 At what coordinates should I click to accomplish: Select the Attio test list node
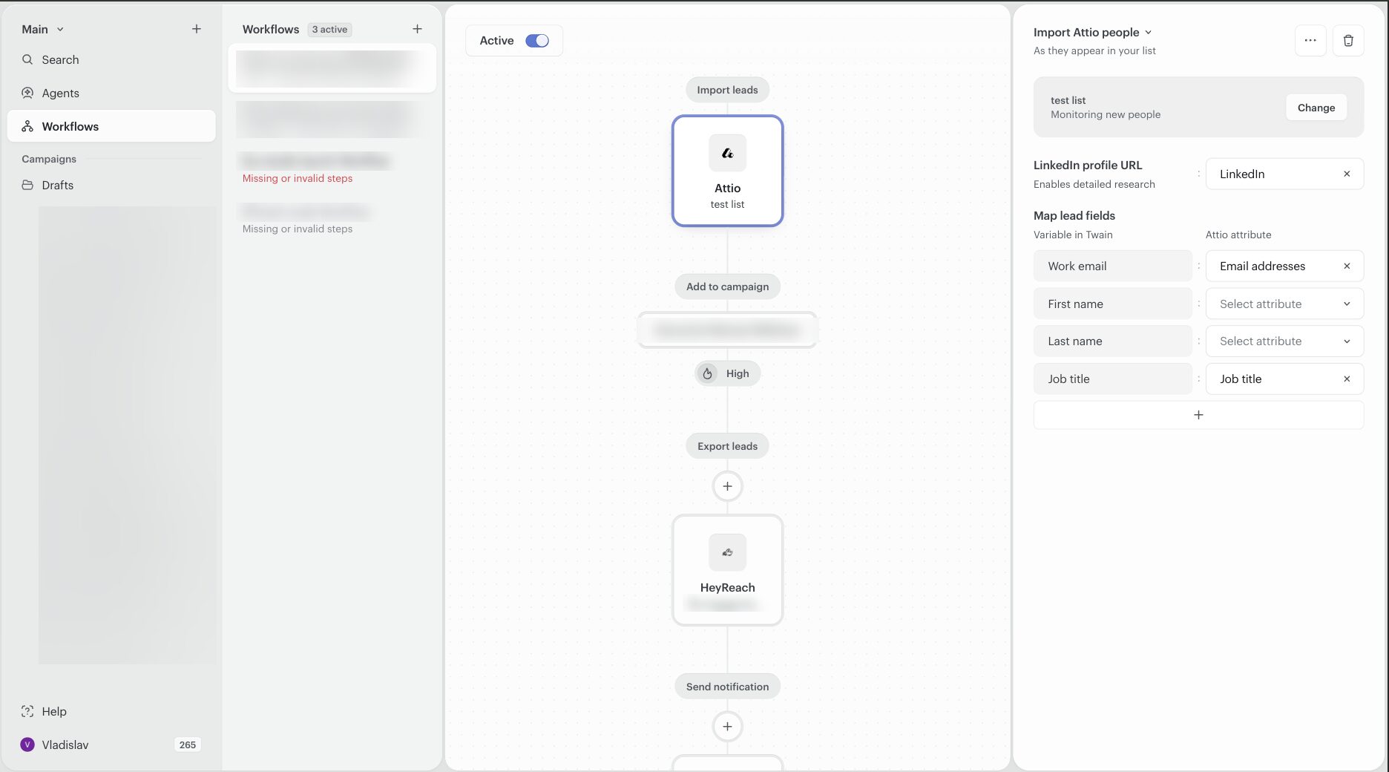click(x=727, y=171)
